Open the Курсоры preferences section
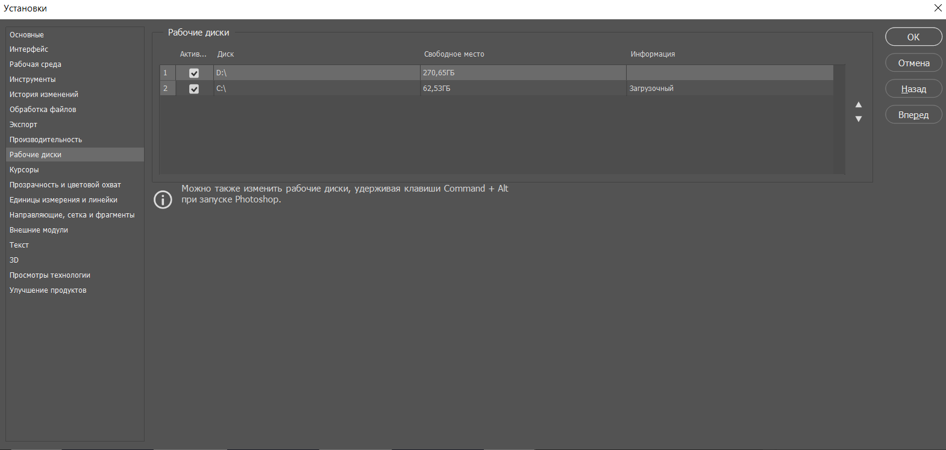The width and height of the screenshot is (946, 450). click(x=75, y=170)
